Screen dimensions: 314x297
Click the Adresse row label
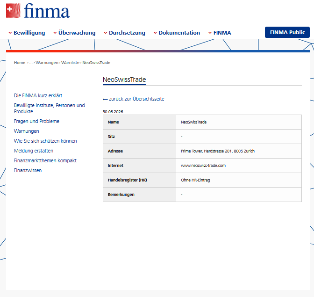[x=115, y=151]
